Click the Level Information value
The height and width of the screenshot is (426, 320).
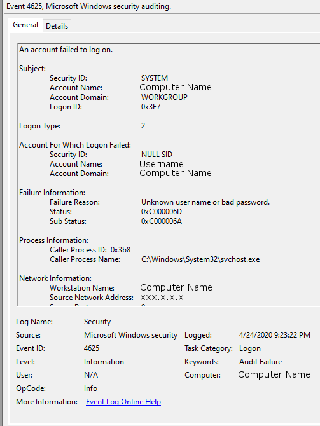tap(104, 362)
